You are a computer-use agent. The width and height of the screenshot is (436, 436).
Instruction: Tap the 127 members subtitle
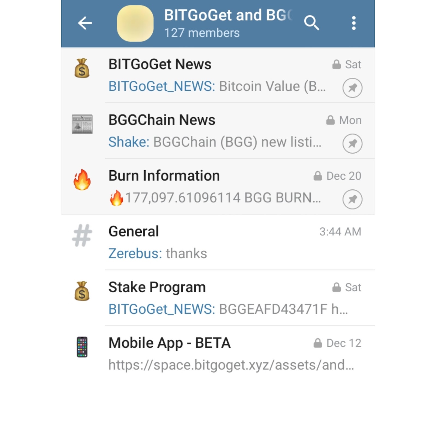pos(202,33)
